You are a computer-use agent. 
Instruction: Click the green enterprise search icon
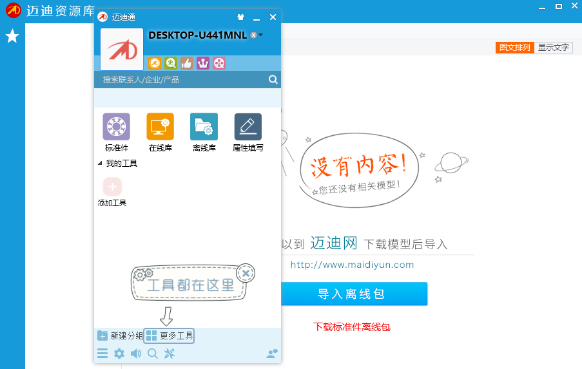[x=171, y=63]
